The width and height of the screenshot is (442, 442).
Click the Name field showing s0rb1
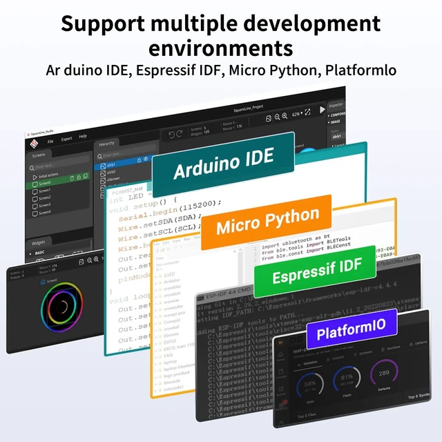(338, 137)
